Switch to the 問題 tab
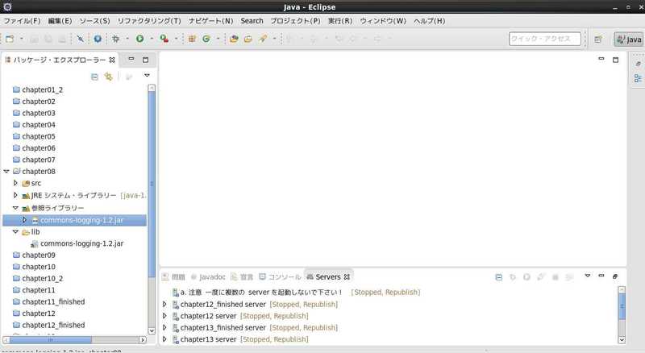The height and width of the screenshot is (353, 645). point(174,277)
